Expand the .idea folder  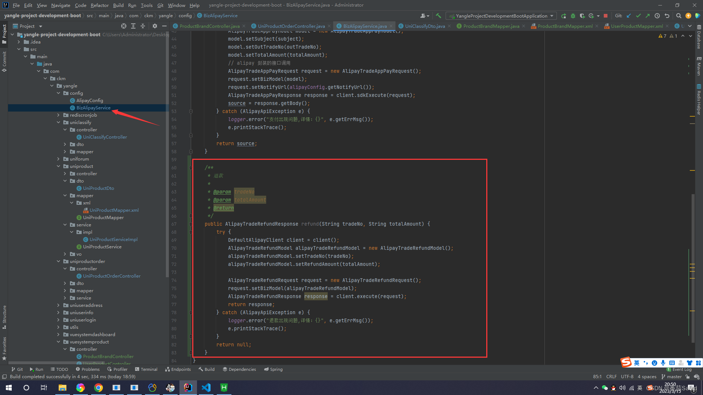click(x=19, y=42)
